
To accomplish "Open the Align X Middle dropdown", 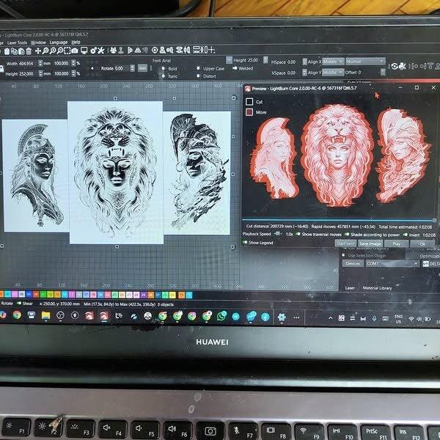I will click(x=333, y=62).
